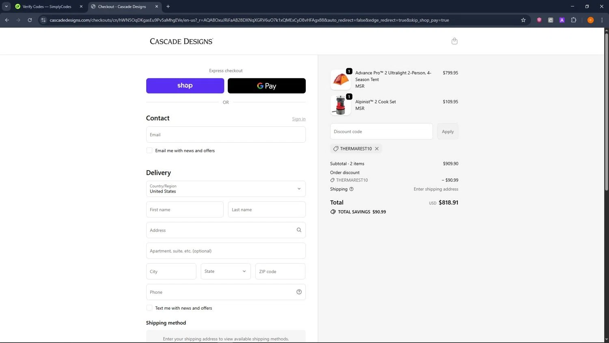Pay with Google Pay button
Screen dimensions: 609x343
(267, 86)
